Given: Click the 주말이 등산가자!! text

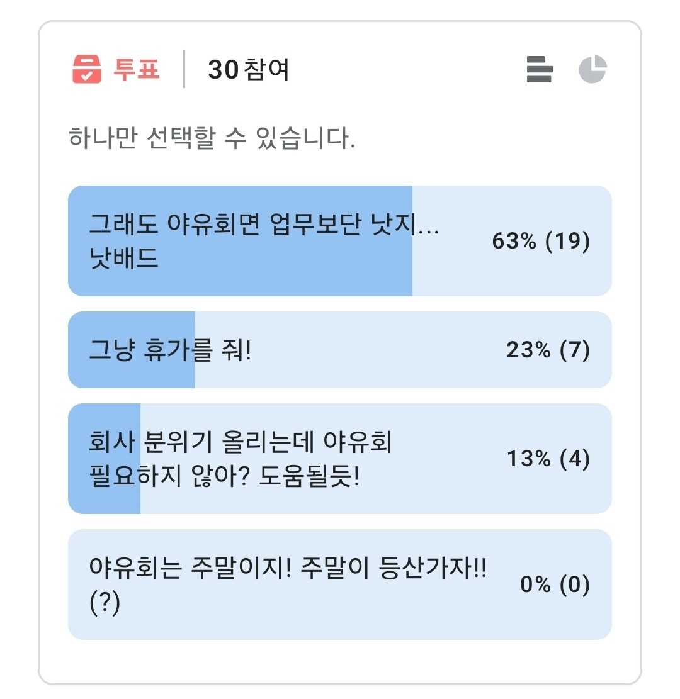Looking at the screenshot, I should (393, 569).
